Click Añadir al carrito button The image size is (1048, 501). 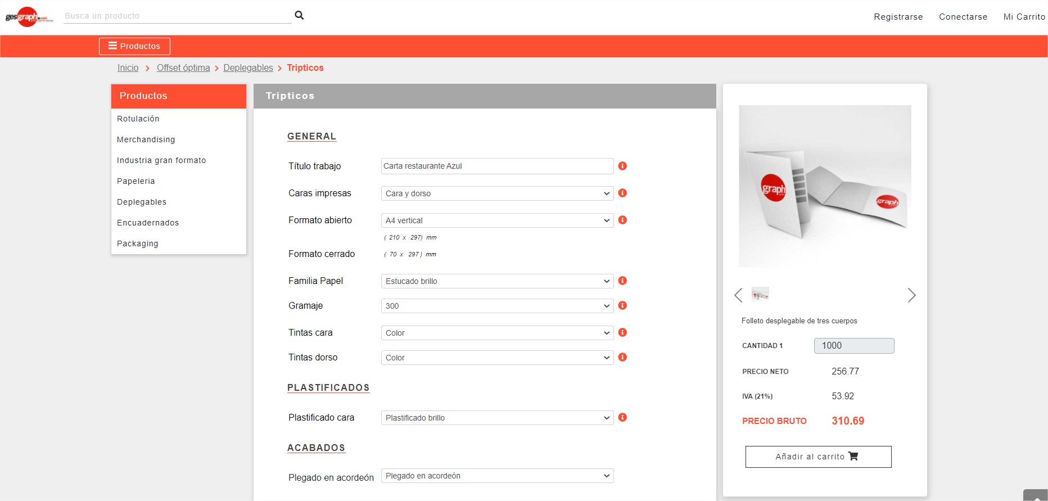pyautogui.click(x=818, y=457)
